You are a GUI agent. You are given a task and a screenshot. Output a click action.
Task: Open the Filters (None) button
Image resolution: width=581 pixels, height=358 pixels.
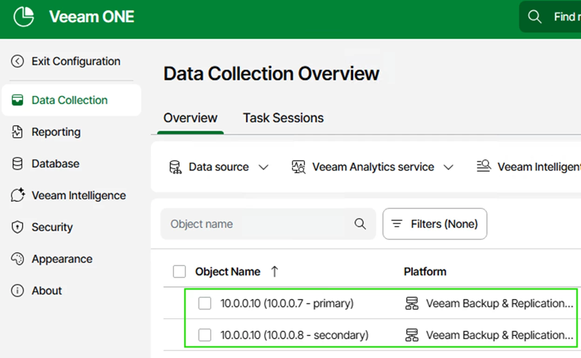[x=435, y=224]
